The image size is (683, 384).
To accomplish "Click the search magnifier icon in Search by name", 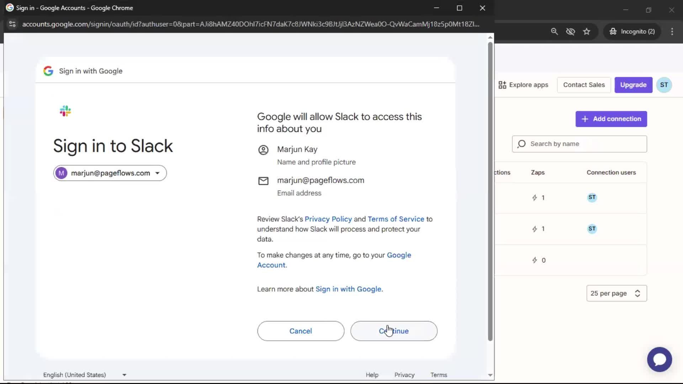I will (x=521, y=144).
